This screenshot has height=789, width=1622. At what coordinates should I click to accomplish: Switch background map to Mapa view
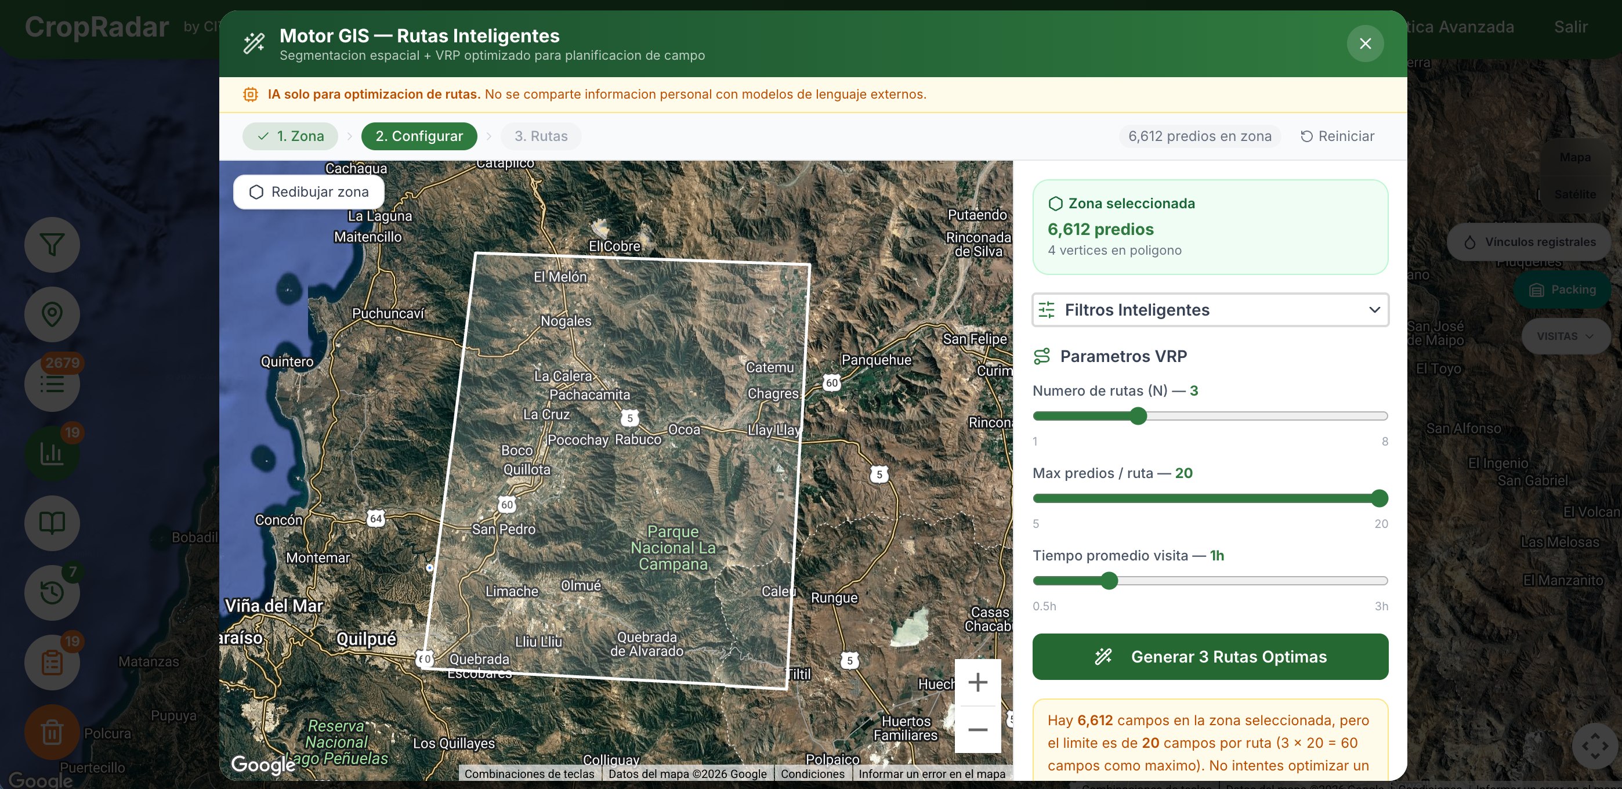1575,157
